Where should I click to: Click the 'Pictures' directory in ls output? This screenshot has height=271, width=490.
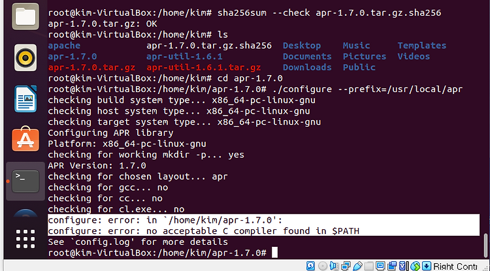(365, 57)
